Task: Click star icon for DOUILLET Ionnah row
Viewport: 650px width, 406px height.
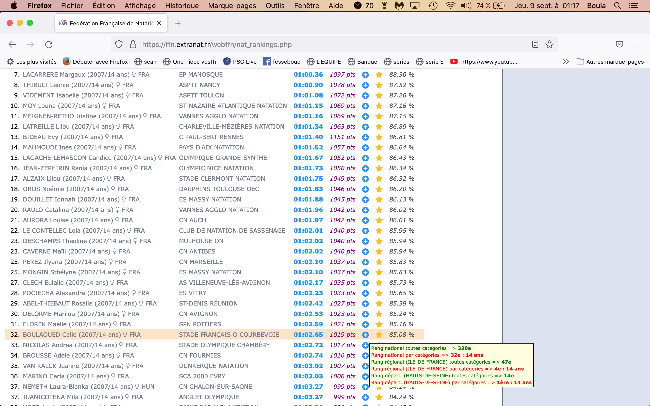Action: point(379,199)
